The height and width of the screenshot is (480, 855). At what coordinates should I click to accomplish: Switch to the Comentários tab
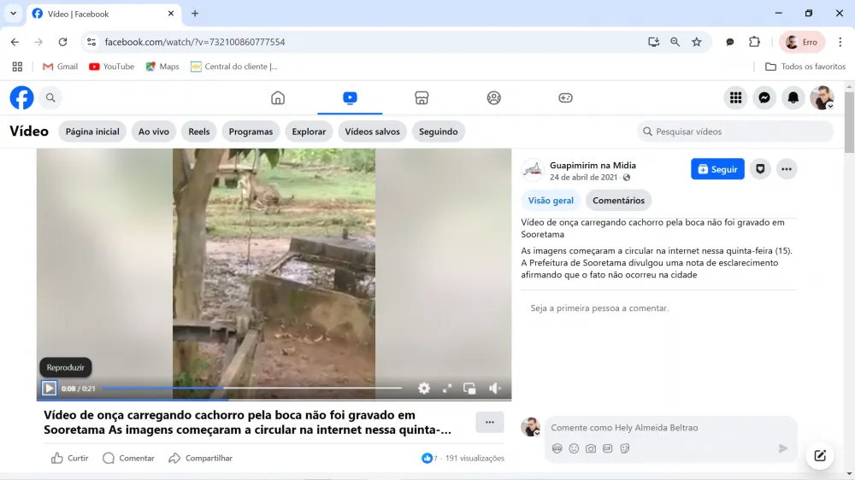(x=618, y=201)
